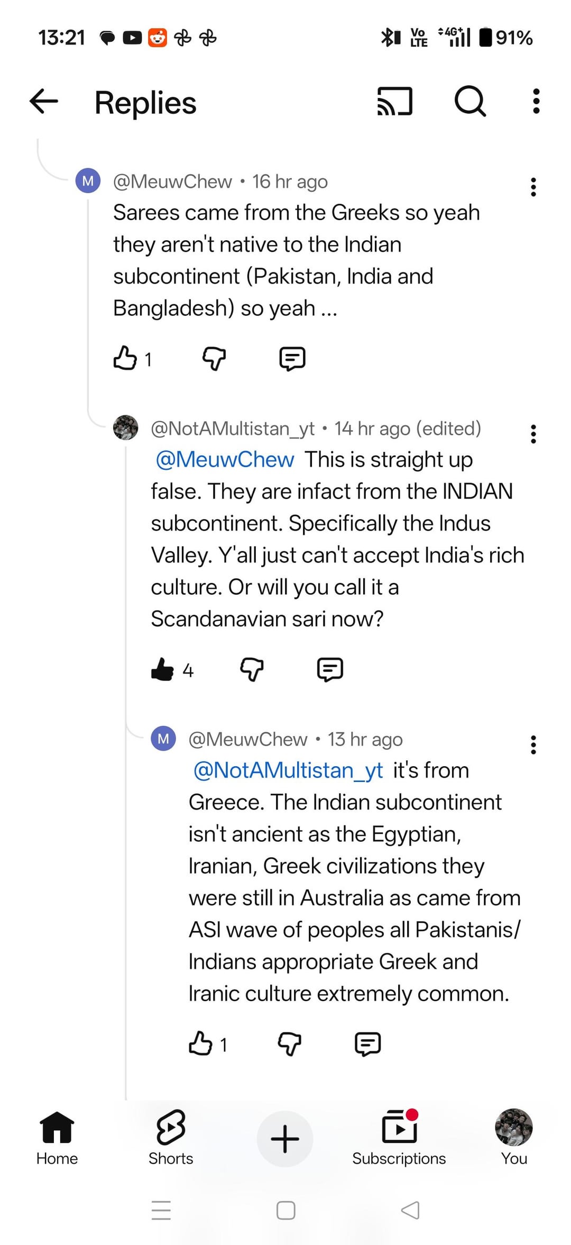
Task: Go back using the top-left arrow
Action: (44, 101)
